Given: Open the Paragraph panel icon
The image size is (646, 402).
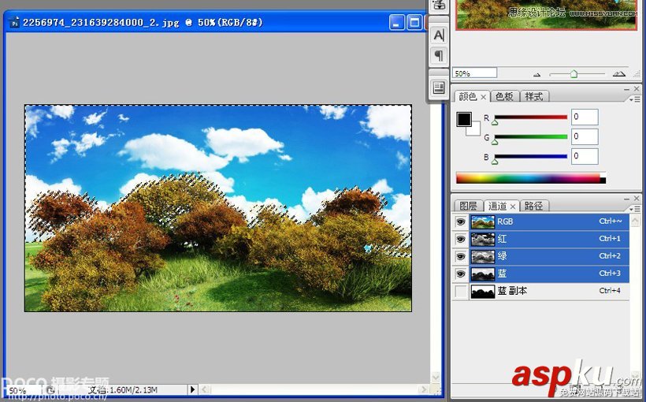Looking at the screenshot, I should (x=439, y=55).
